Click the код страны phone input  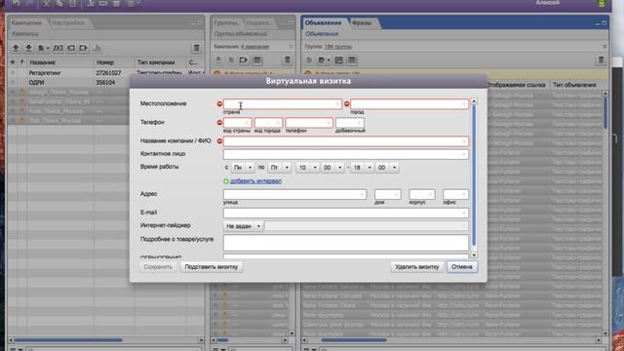pyautogui.click(x=237, y=123)
